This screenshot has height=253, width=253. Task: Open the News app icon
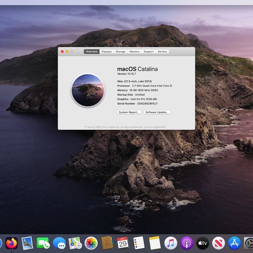pos(218,243)
